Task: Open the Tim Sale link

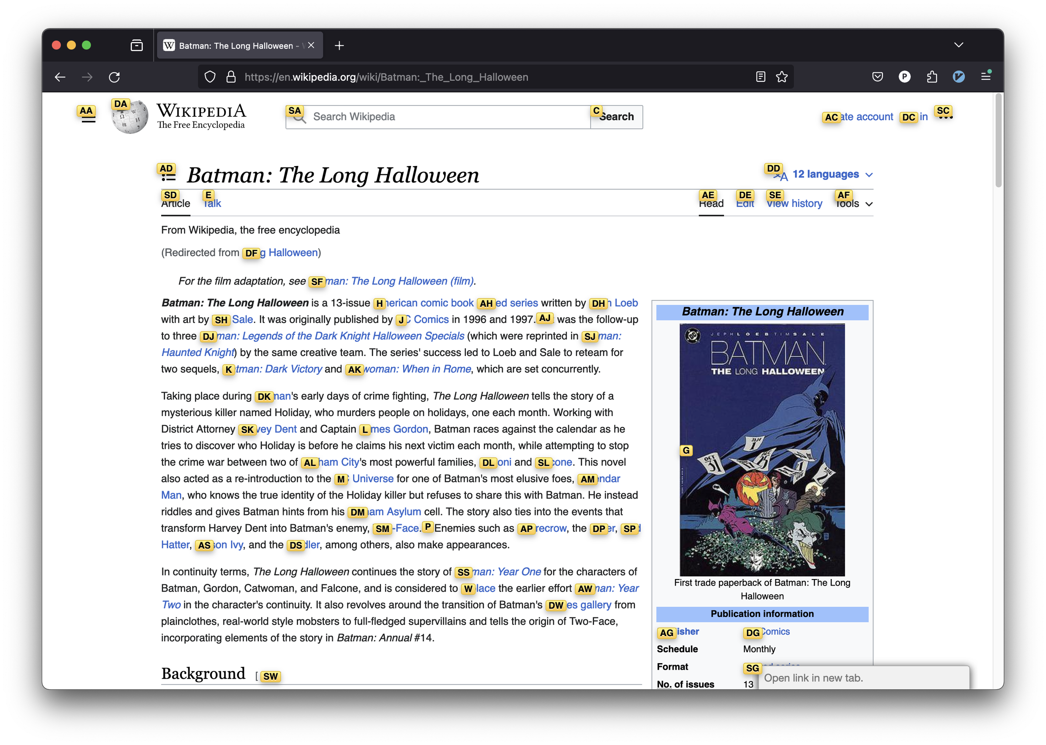Action: coord(233,320)
